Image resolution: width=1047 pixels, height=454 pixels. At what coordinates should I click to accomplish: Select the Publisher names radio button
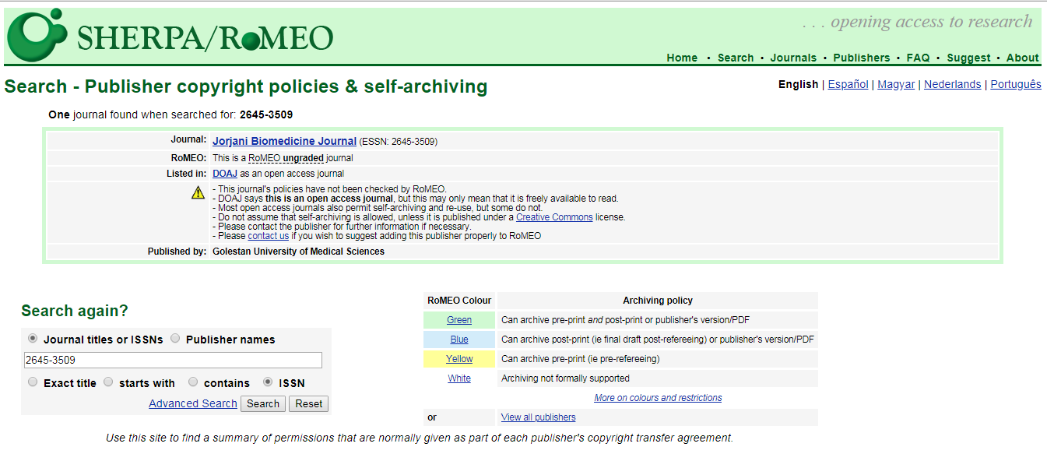[175, 339]
